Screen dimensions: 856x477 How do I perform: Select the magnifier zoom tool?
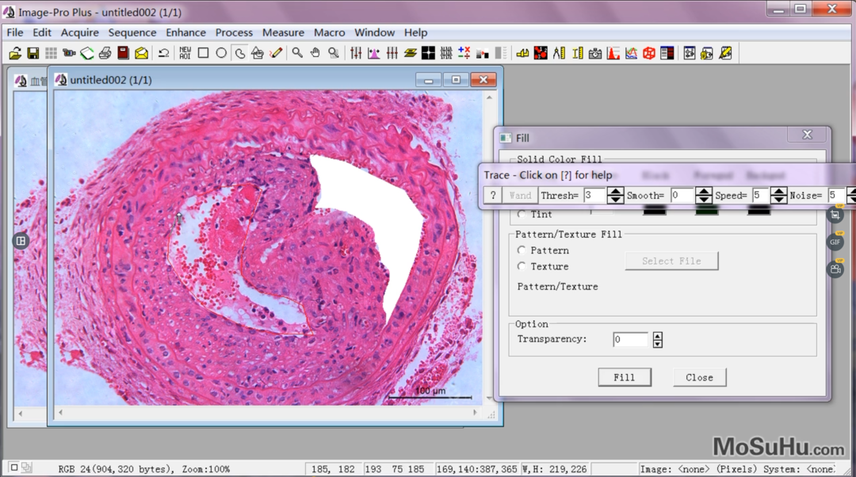tap(297, 53)
